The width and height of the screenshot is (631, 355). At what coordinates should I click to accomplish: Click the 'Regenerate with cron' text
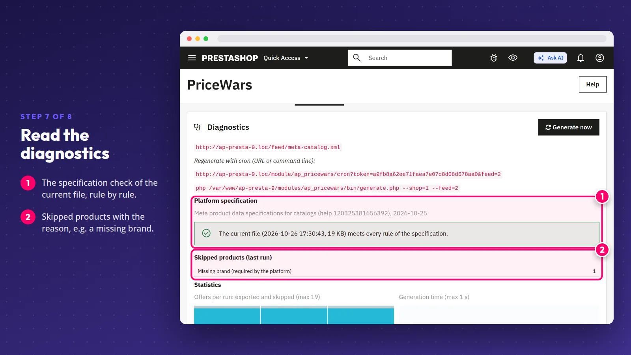click(x=255, y=161)
